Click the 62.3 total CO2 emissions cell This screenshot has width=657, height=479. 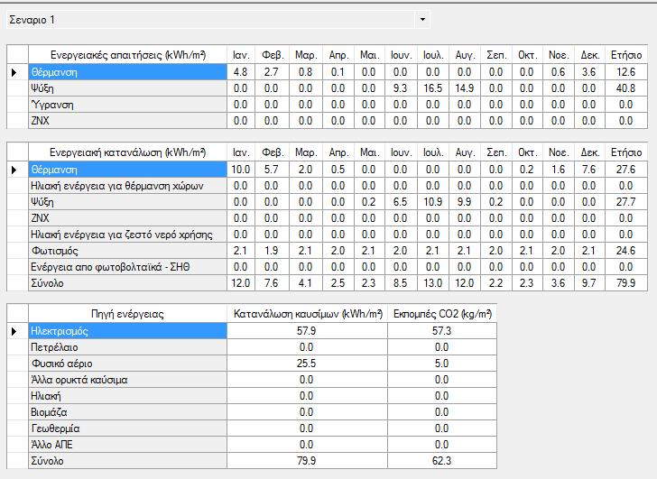(x=442, y=461)
